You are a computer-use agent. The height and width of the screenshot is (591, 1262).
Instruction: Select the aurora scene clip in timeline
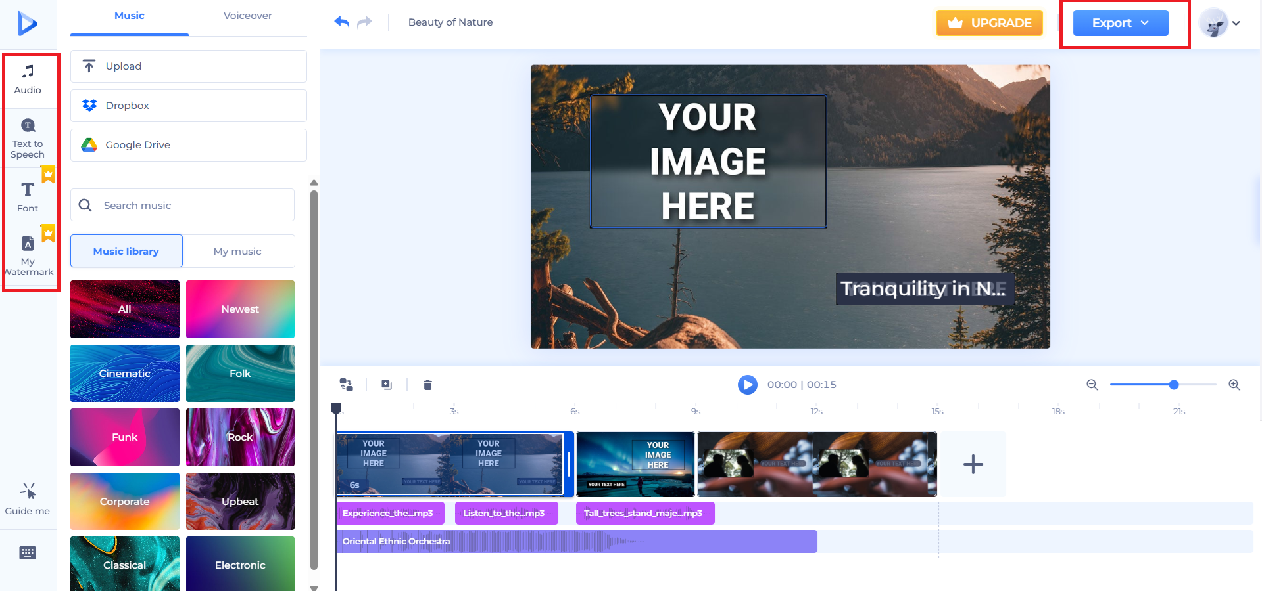(x=635, y=464)
